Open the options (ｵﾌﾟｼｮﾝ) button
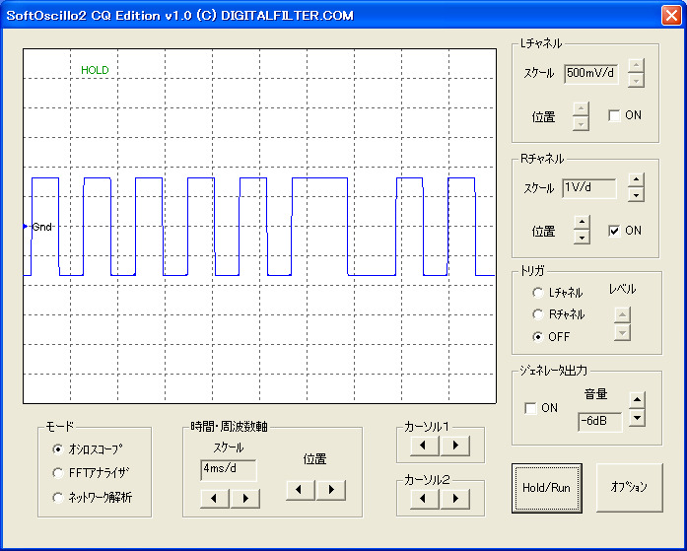The height and width of the screenshot is (551, 687). pos(629,487)
